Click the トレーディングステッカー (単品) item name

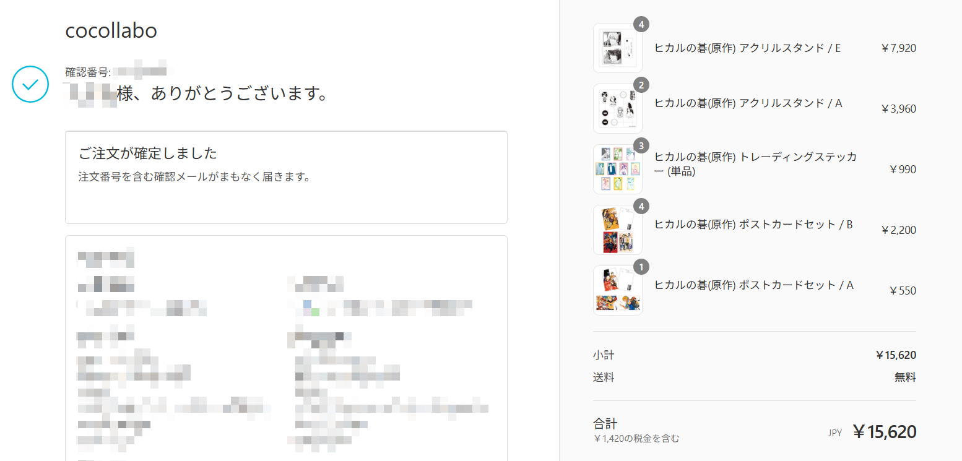(756, 164)
